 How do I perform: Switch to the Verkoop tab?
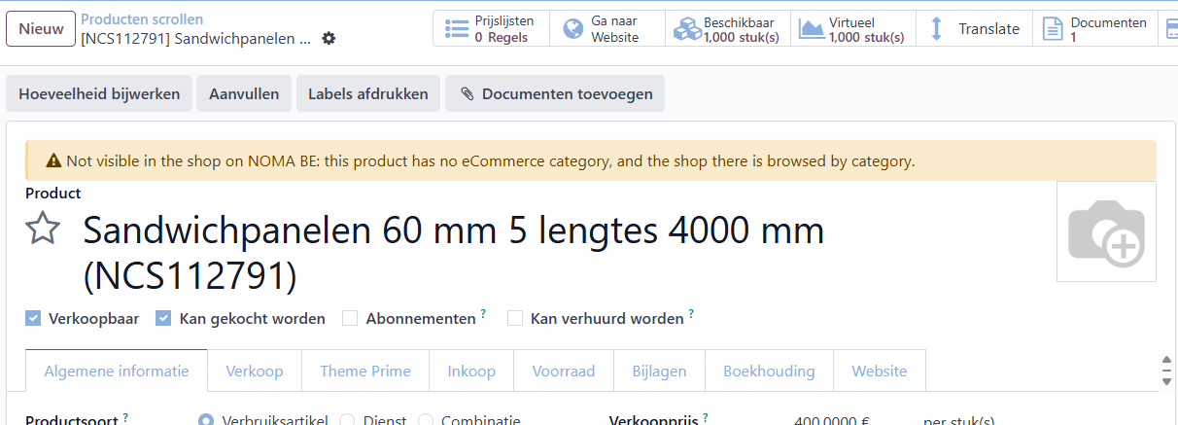[255, 371]
